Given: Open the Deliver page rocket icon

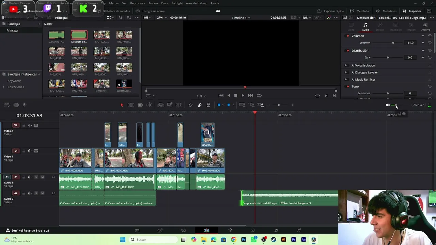Looking at the screenshot, I should coord(299,231).
